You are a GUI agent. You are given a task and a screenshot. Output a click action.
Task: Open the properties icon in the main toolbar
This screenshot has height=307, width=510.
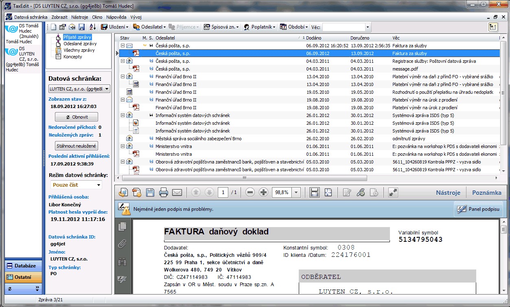pos(63,27)
